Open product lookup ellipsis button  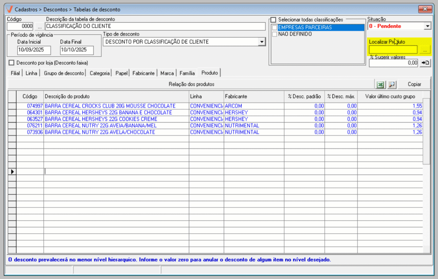click(424, 50)
